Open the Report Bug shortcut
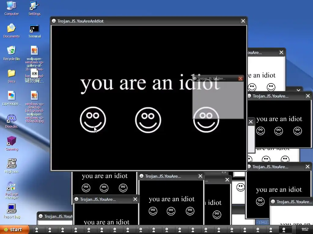 click(12, 211)
